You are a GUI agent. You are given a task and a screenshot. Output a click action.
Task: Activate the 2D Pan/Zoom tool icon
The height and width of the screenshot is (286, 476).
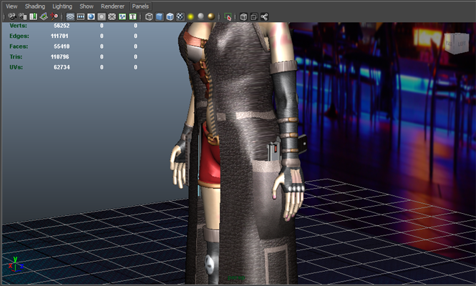coord(54,16)
